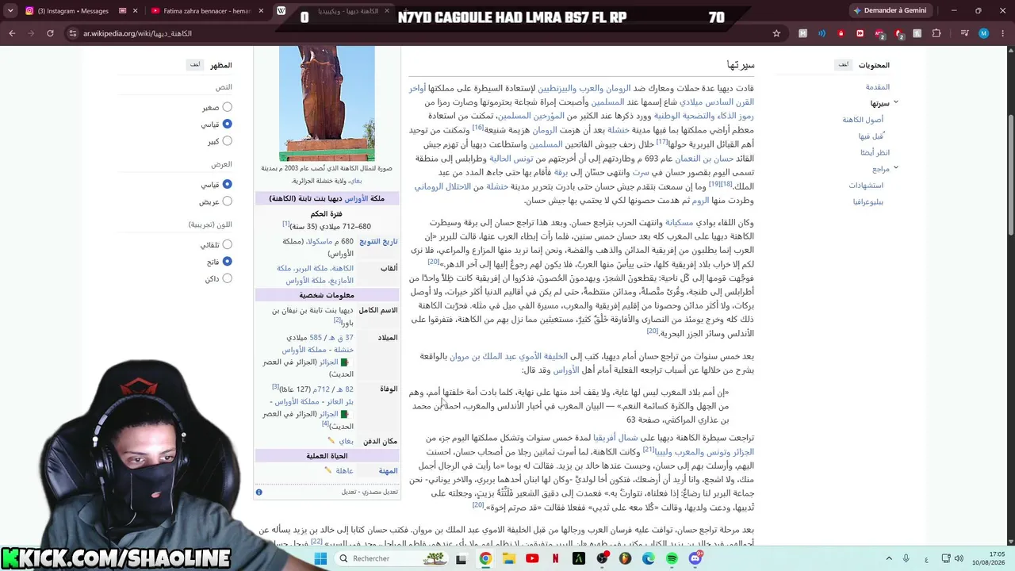Viewport: 1015px width, 571px height.
Task: Close the Instagram Messages tab
Action: [x=134, y=10]
